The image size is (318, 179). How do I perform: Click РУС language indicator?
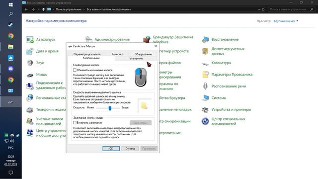coord(11,148)
